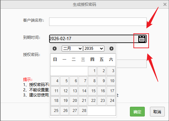This screenshot has height=121, width=169.
Task: Select day 20 in calendar
Action: point(74,101)
